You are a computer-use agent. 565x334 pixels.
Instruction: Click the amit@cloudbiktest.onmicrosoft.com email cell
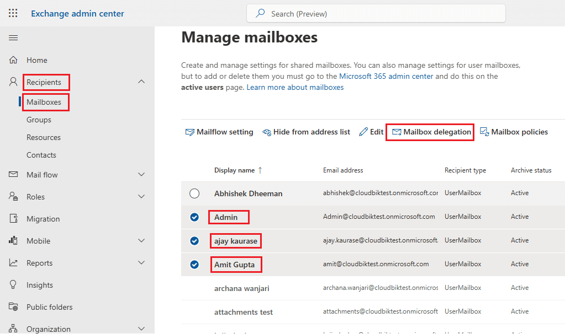click(376, 264)
